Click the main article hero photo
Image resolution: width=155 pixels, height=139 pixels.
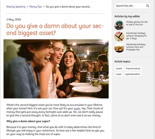tap(56, 68)
